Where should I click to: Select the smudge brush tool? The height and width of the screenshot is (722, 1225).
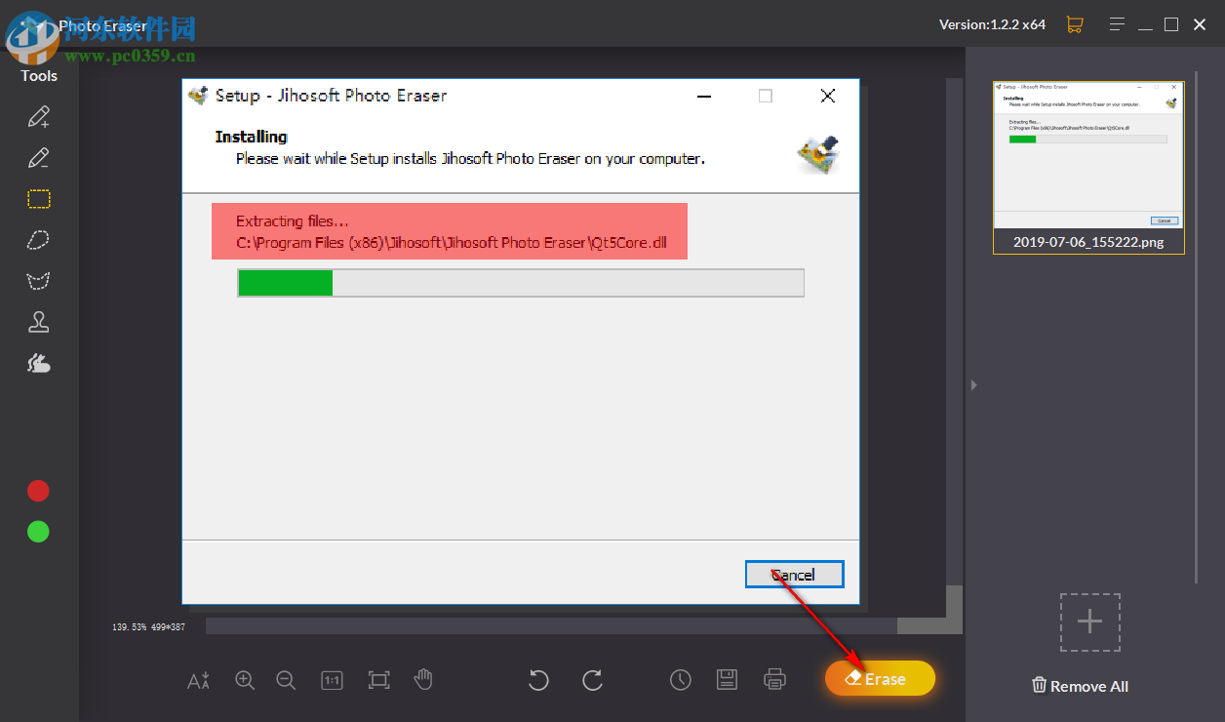click(38, 362)
